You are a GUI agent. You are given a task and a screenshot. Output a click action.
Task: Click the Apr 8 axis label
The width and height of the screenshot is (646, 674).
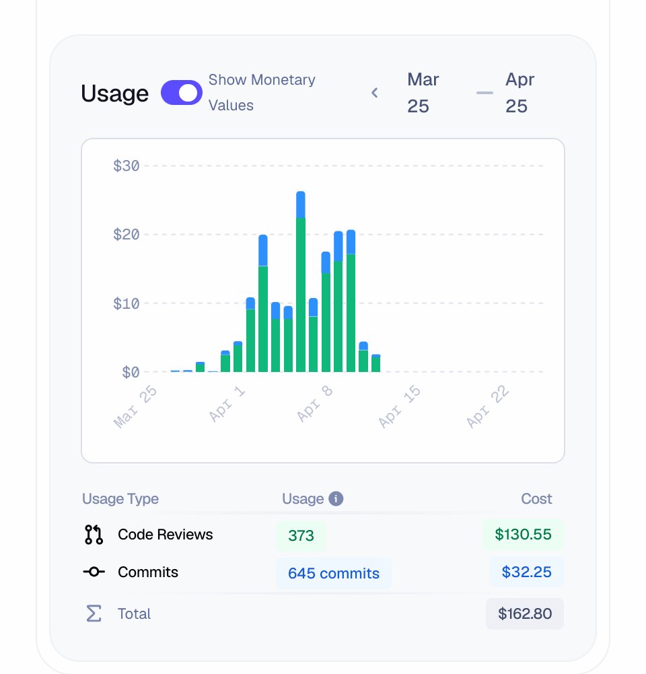pyautogui.click(x=315, y=403)
